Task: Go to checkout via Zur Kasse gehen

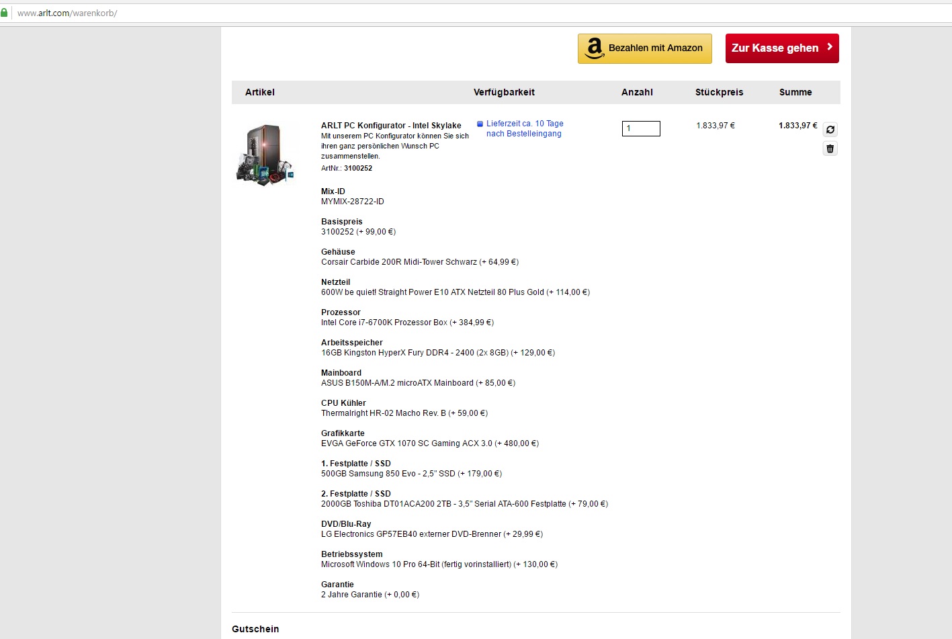Action: pyautogui.click(x=782, y=48)
